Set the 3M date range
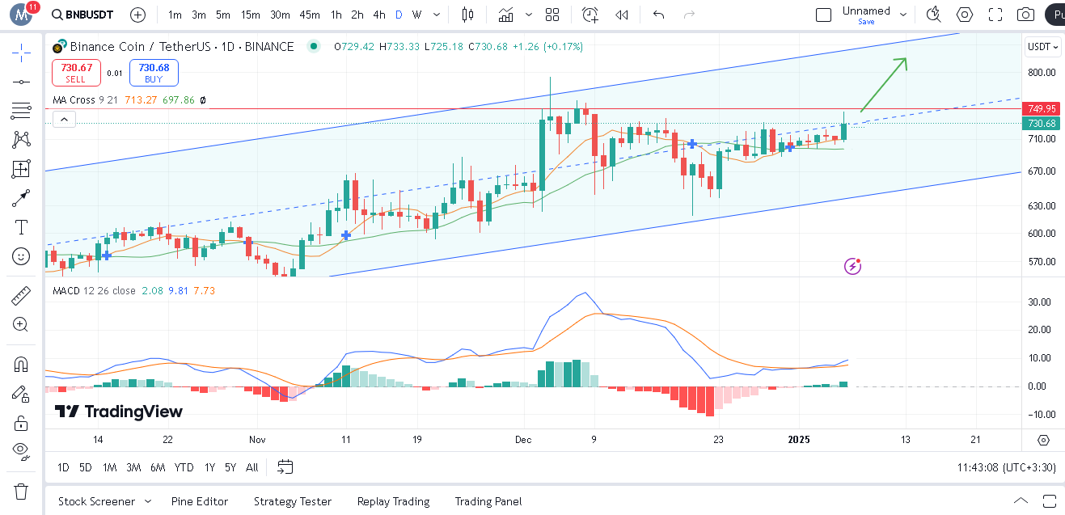 tap(133, 467)
